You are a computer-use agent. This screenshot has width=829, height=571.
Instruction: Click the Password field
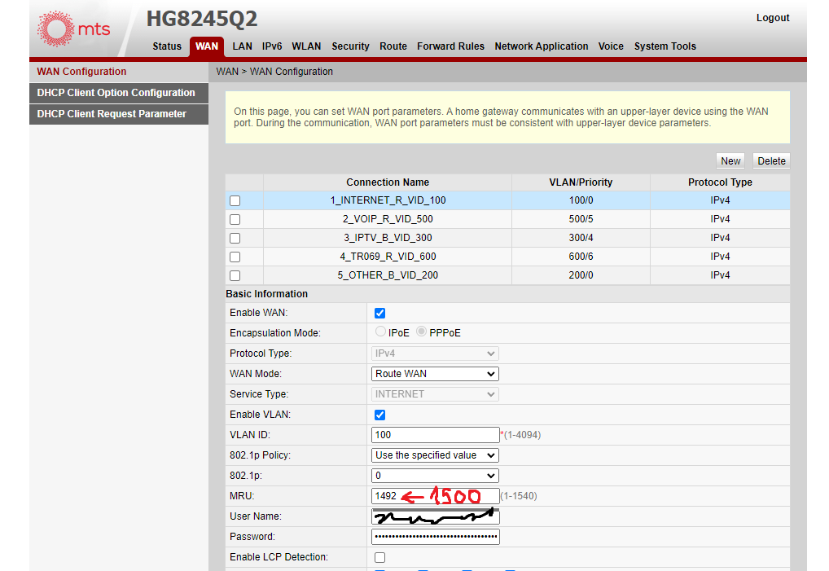coord(436,537)
